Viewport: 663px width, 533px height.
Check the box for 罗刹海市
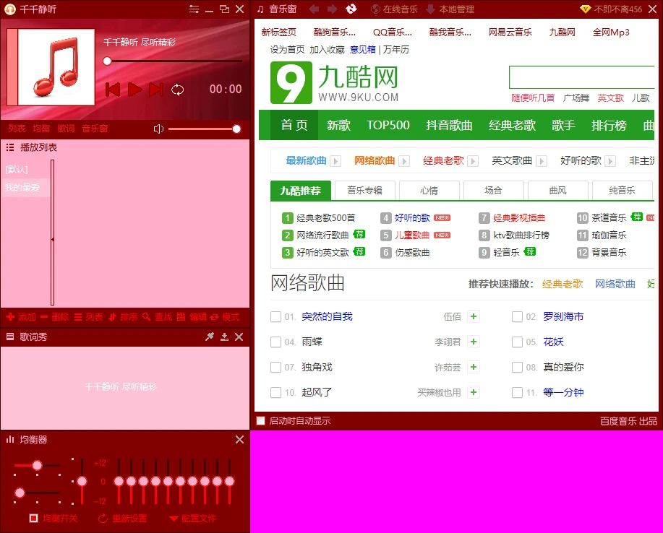(517, 316)
